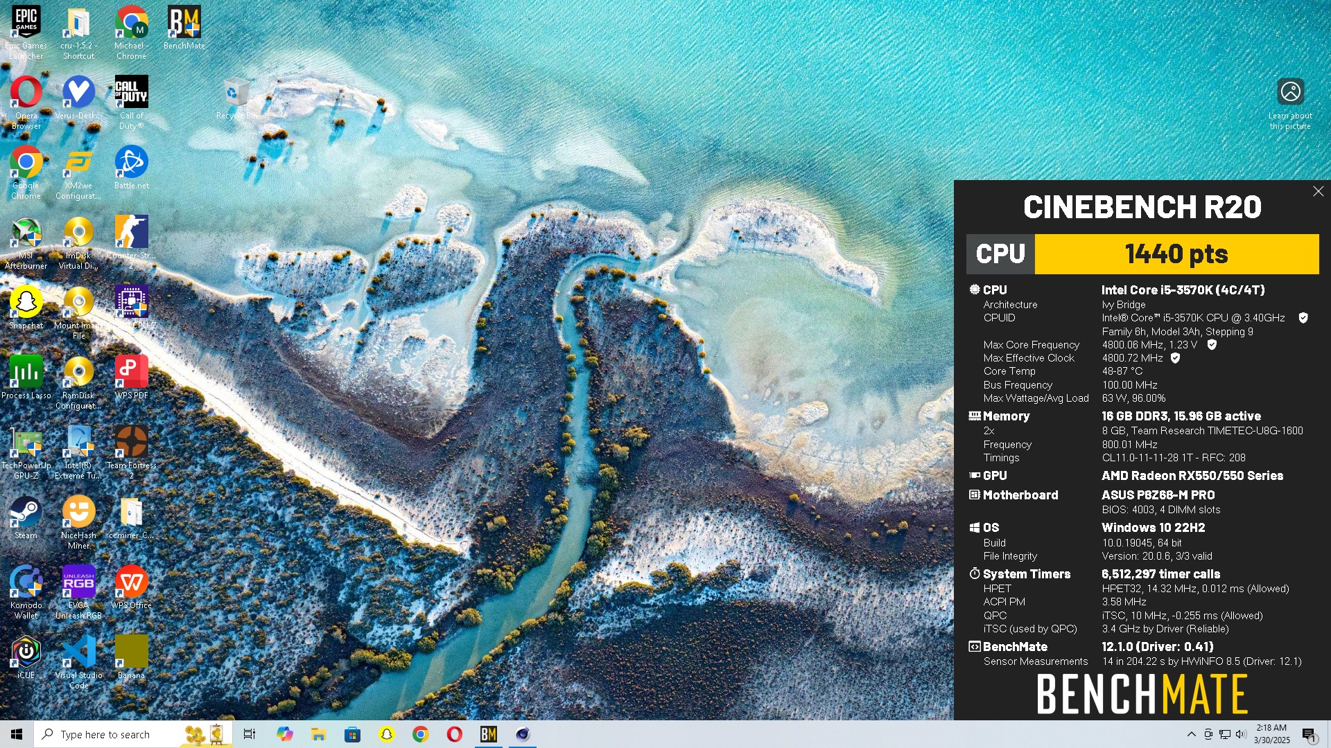1331x748 pixels.
Task: Launch Opera Browser from the desktop
Action: (26, 103)
